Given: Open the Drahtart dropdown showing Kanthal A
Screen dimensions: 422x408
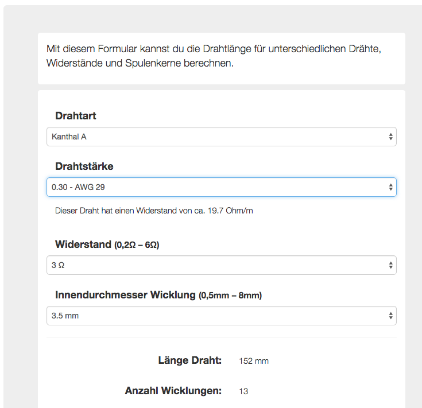Looking at the screenshot, I should (221, 137).
